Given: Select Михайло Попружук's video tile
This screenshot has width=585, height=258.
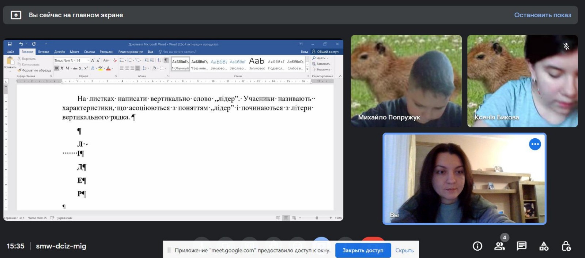Looking at the screenshot, I should (406, 81).
